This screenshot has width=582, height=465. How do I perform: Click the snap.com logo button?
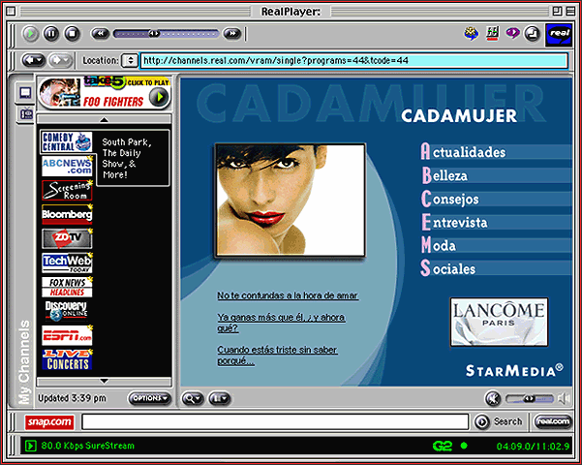click(49, 422)
